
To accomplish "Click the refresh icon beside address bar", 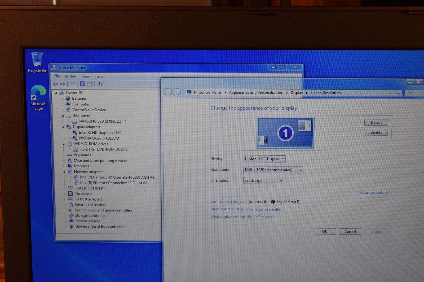I will click(x=398, y=93).
